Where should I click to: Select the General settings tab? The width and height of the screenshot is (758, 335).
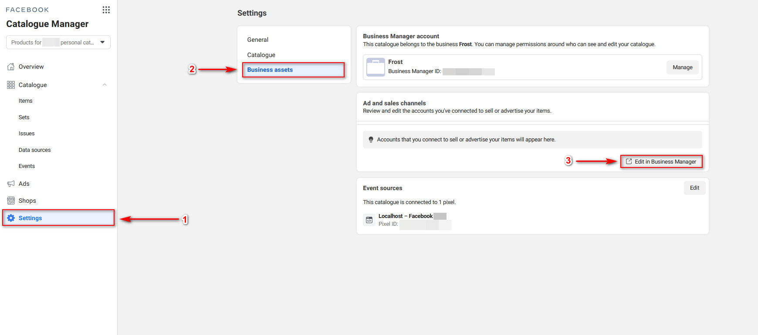click(x=258, y=40)
